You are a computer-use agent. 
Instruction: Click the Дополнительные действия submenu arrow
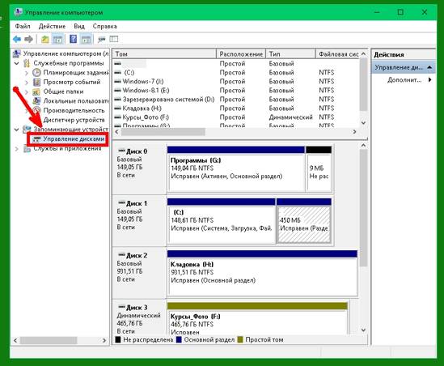[429, 80]
